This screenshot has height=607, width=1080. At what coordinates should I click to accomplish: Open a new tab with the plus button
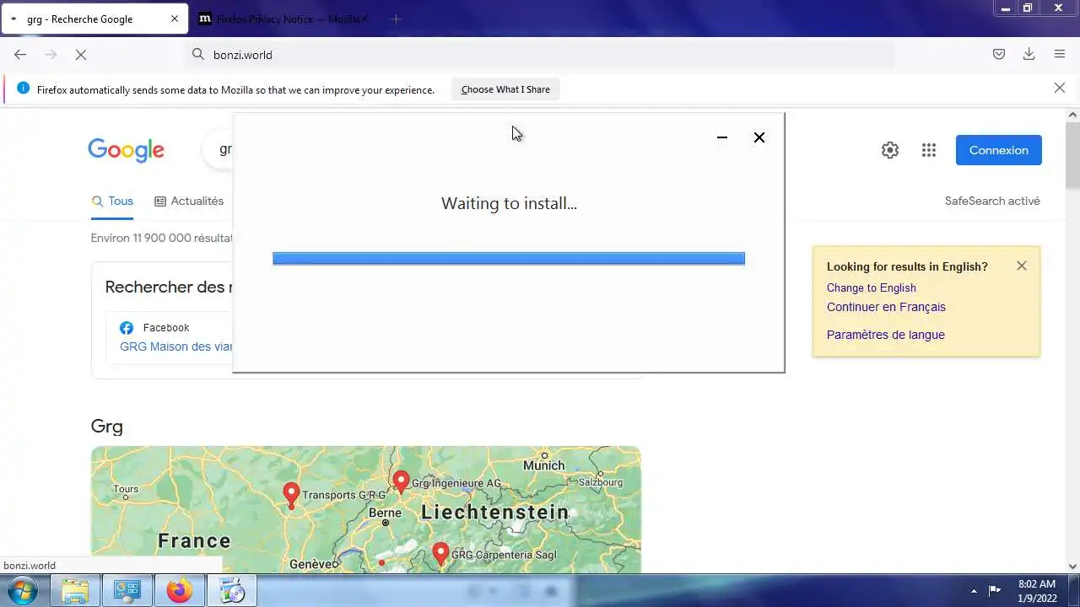396,19
